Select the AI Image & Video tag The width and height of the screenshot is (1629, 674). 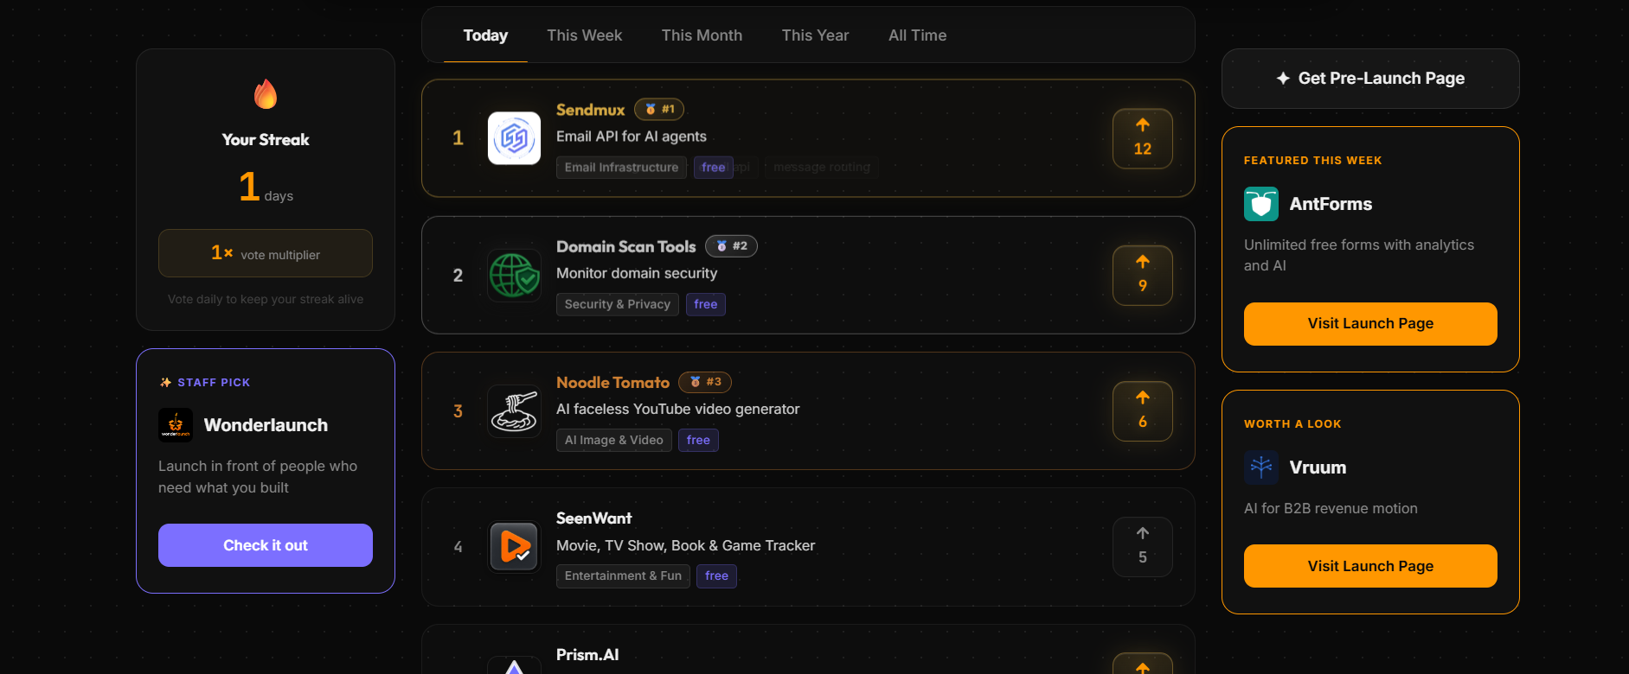coord(614,441)
